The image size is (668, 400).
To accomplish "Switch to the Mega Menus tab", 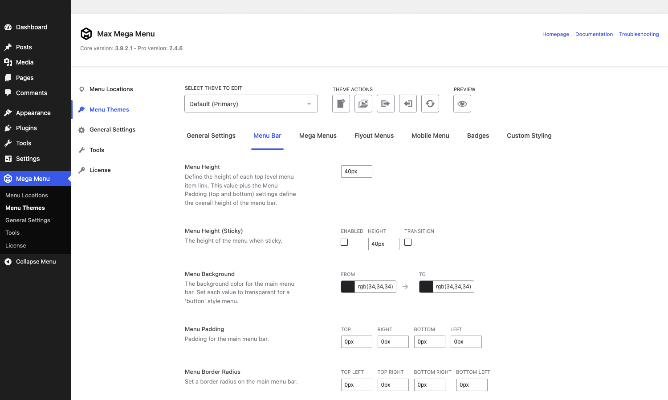I will [318, 136].
